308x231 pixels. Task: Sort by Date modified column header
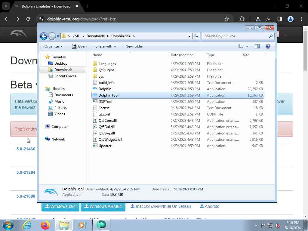(182, 55)
